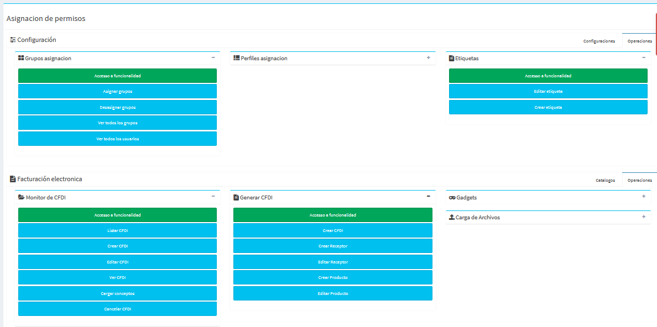
Task: Switch to the Configuraciones tab
Action: 599,41
